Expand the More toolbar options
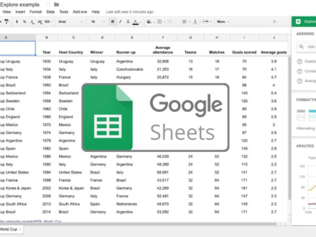The width and height of the screenshot is (316, 237). (223, 22)
